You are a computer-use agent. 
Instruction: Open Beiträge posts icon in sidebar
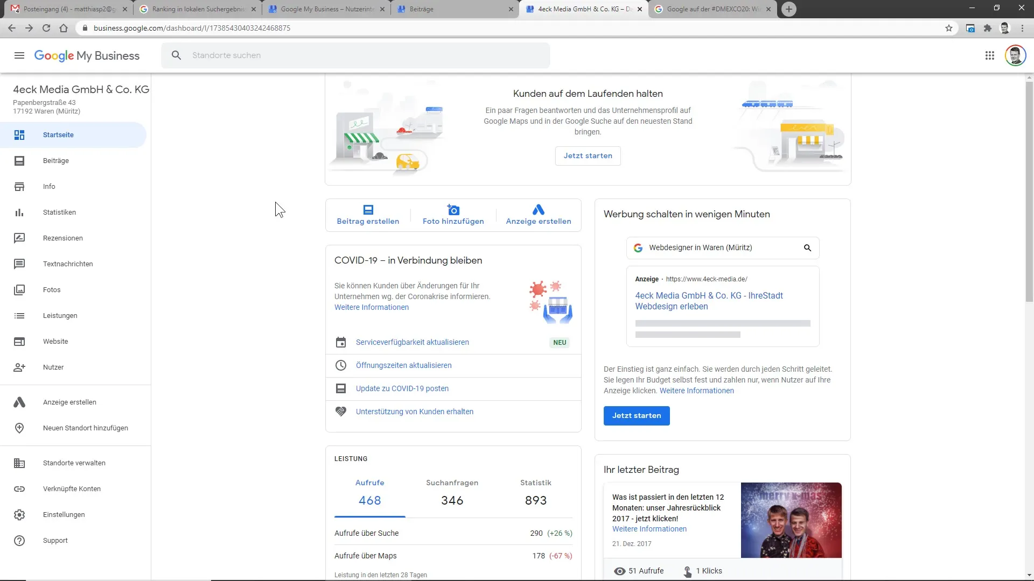click(x=19, y=161)
